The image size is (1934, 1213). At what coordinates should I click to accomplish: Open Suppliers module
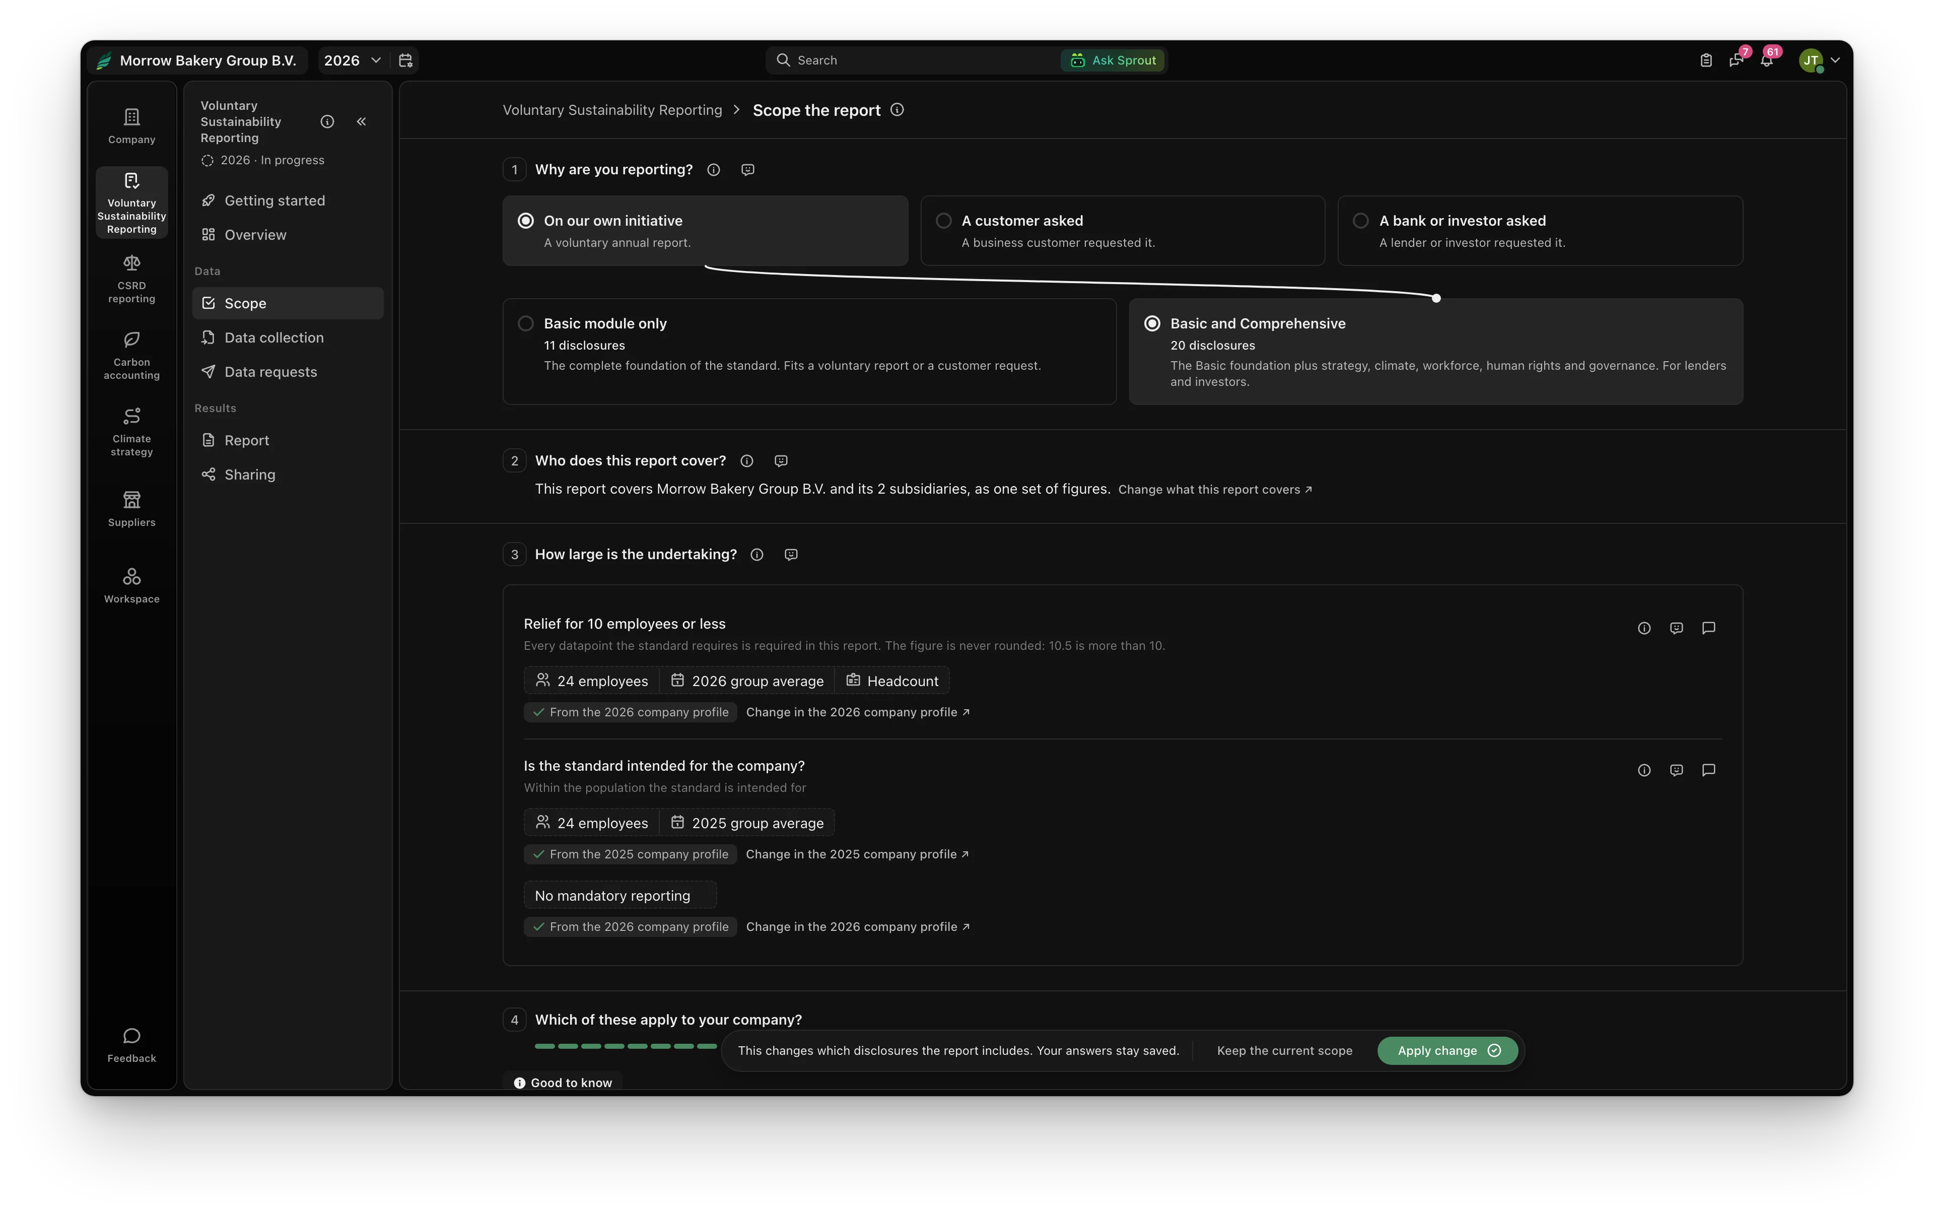(x=131, y=509)
